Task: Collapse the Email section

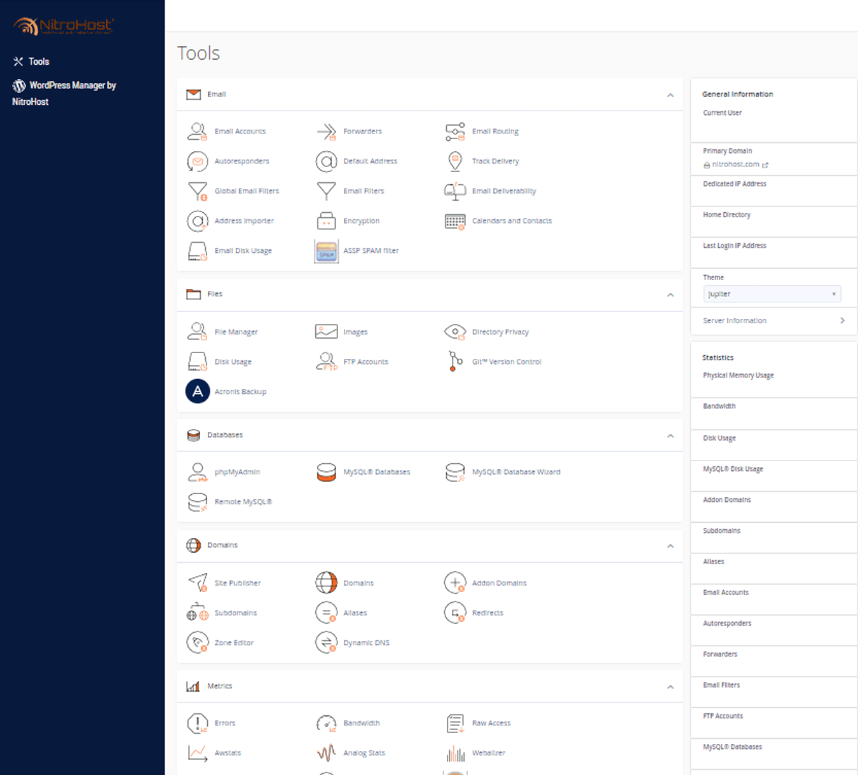Action: point(670,95)
